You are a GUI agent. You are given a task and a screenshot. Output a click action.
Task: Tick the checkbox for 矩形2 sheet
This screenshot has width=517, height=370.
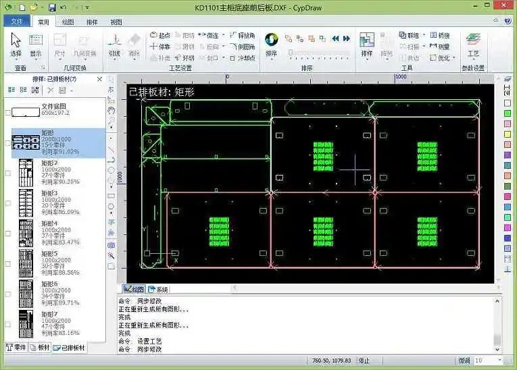[8, 173]
